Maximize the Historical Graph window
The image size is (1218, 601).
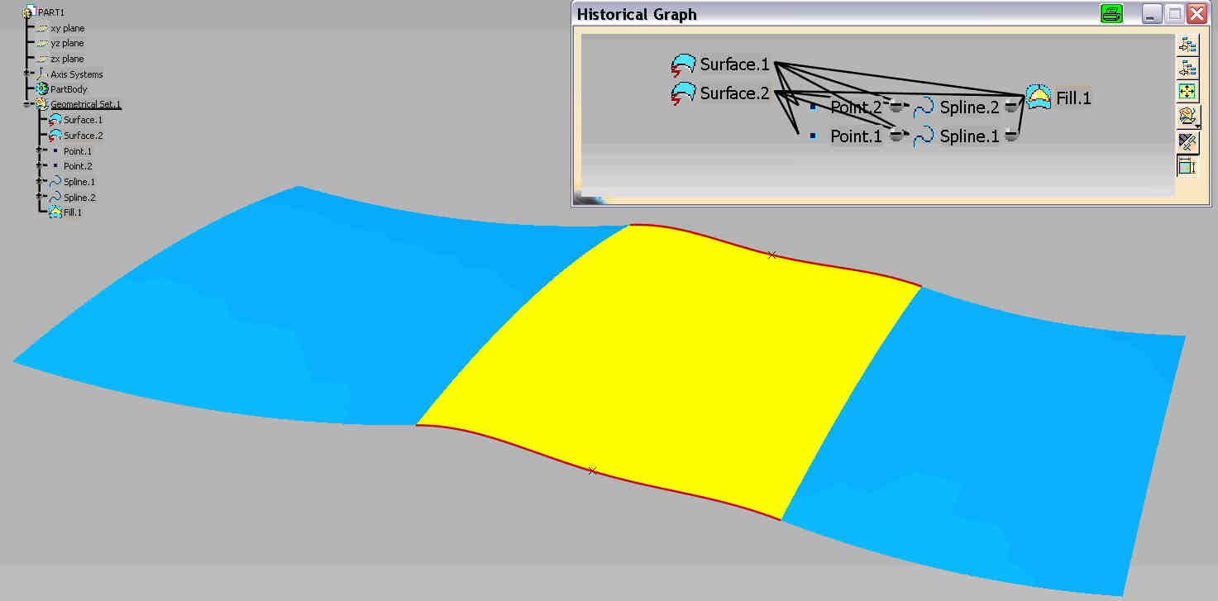point(1174,14)
